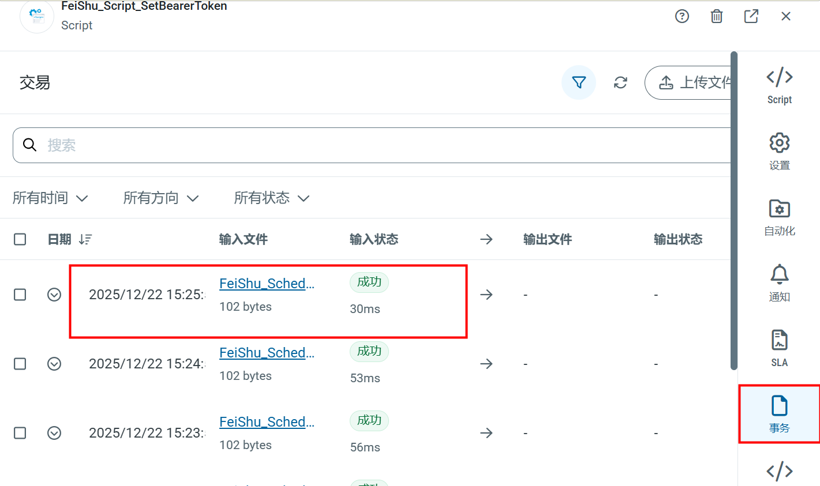Screen dimensions: 820x486
Task: Click the arrow icon in table header
Action: coord(486,239)
